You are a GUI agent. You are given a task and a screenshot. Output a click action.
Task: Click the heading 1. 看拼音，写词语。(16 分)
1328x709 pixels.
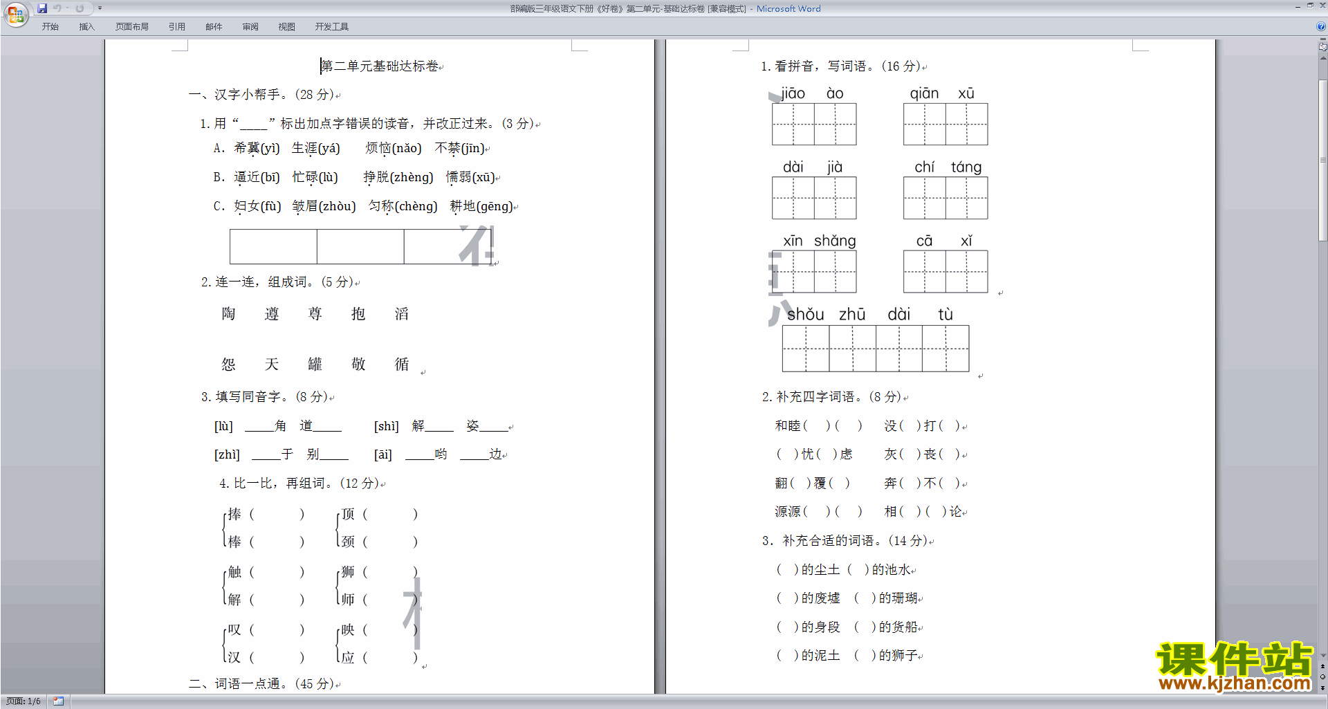tap(841, 66)
